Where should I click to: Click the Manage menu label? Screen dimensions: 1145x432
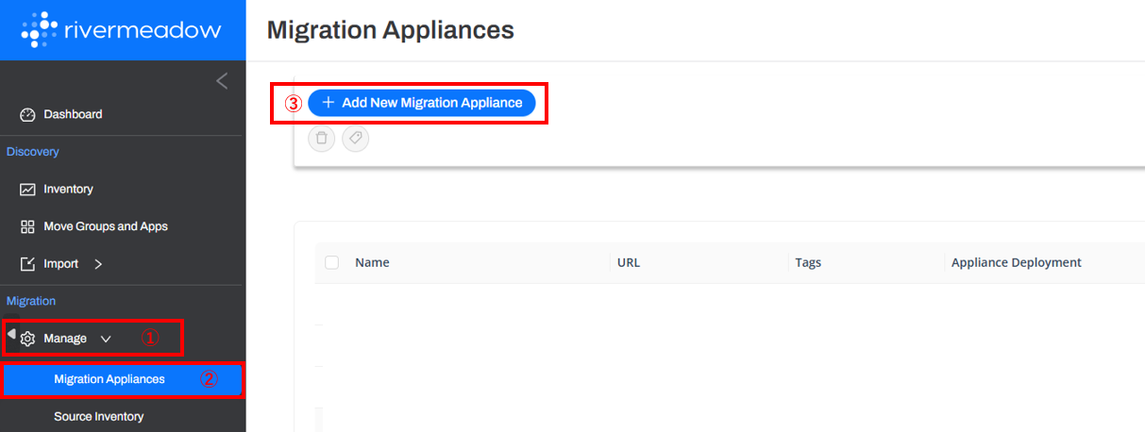(x=65, y=339)
